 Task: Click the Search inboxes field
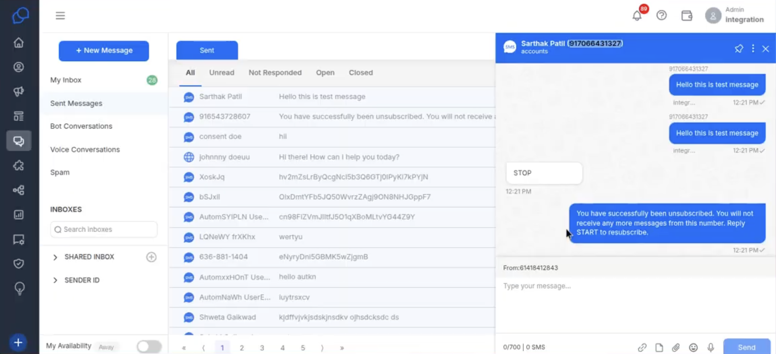(x=104, y=229)
